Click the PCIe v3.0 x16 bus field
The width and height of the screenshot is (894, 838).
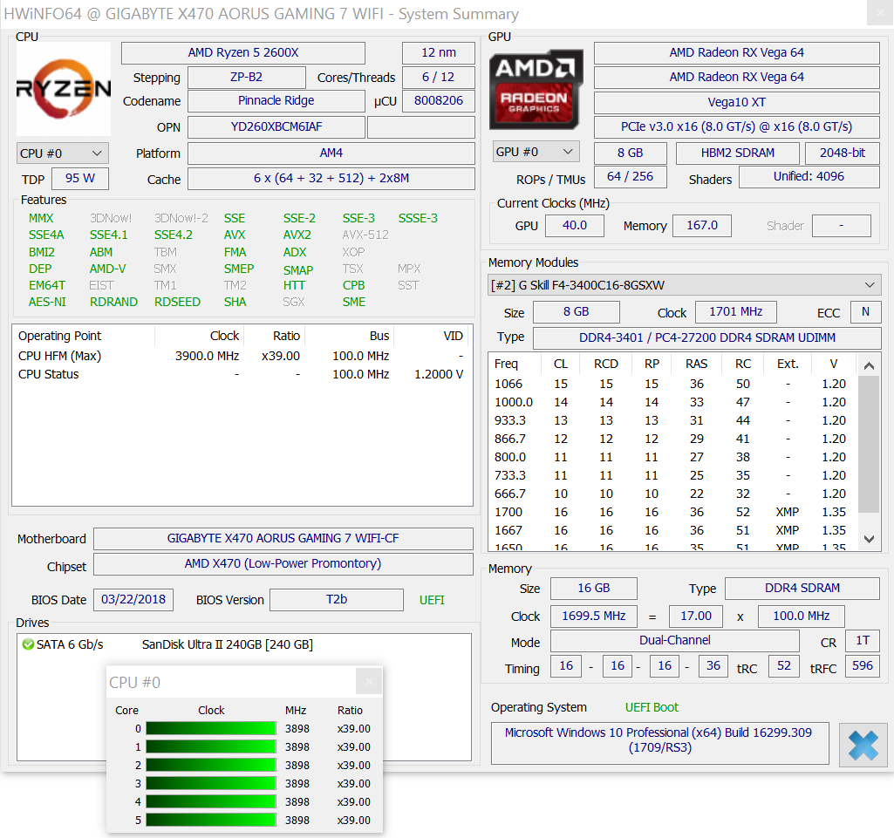[737, 127]
